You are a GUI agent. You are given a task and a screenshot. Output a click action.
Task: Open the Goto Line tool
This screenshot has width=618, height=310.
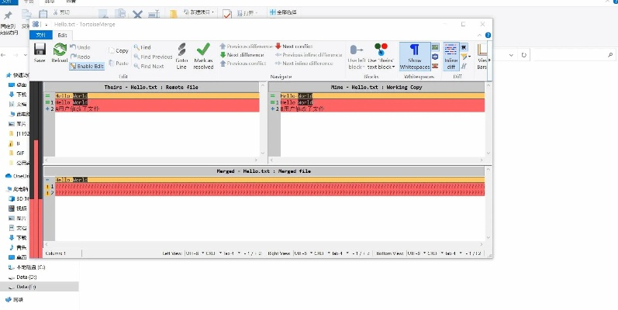tap(181, 55)
